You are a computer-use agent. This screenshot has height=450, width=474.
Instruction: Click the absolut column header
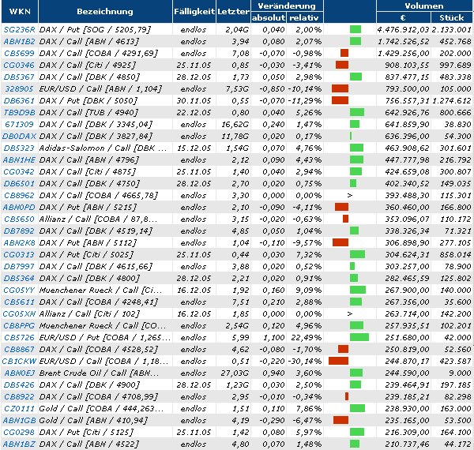pyautogui.click(x=269, y=17)
